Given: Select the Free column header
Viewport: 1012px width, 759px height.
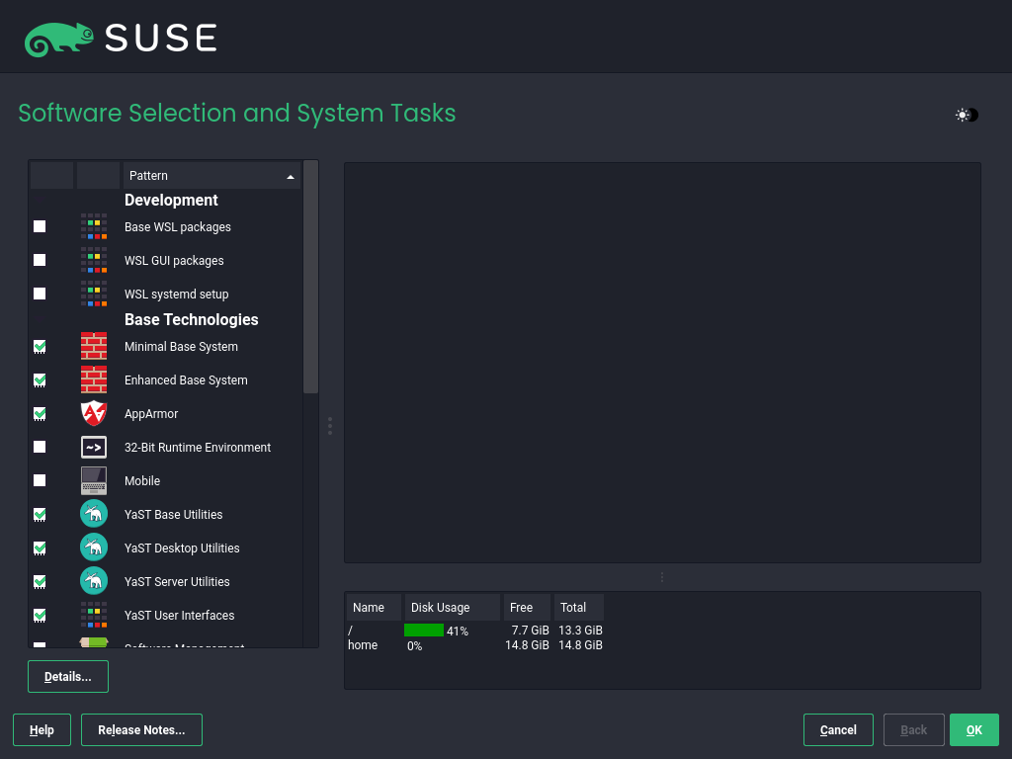Looking at the screenshot, I should [x=522, y=607].
